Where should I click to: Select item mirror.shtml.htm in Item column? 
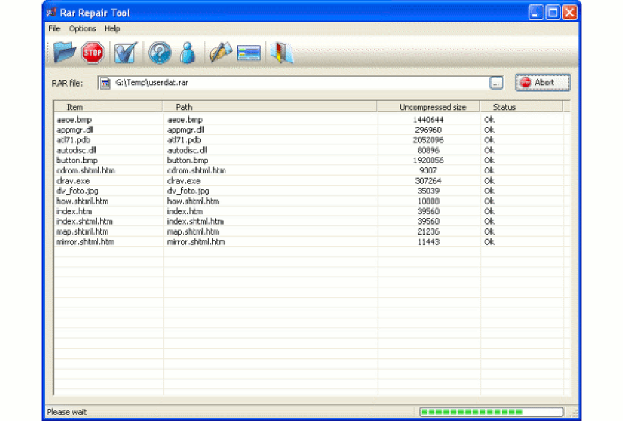(86, 242)
